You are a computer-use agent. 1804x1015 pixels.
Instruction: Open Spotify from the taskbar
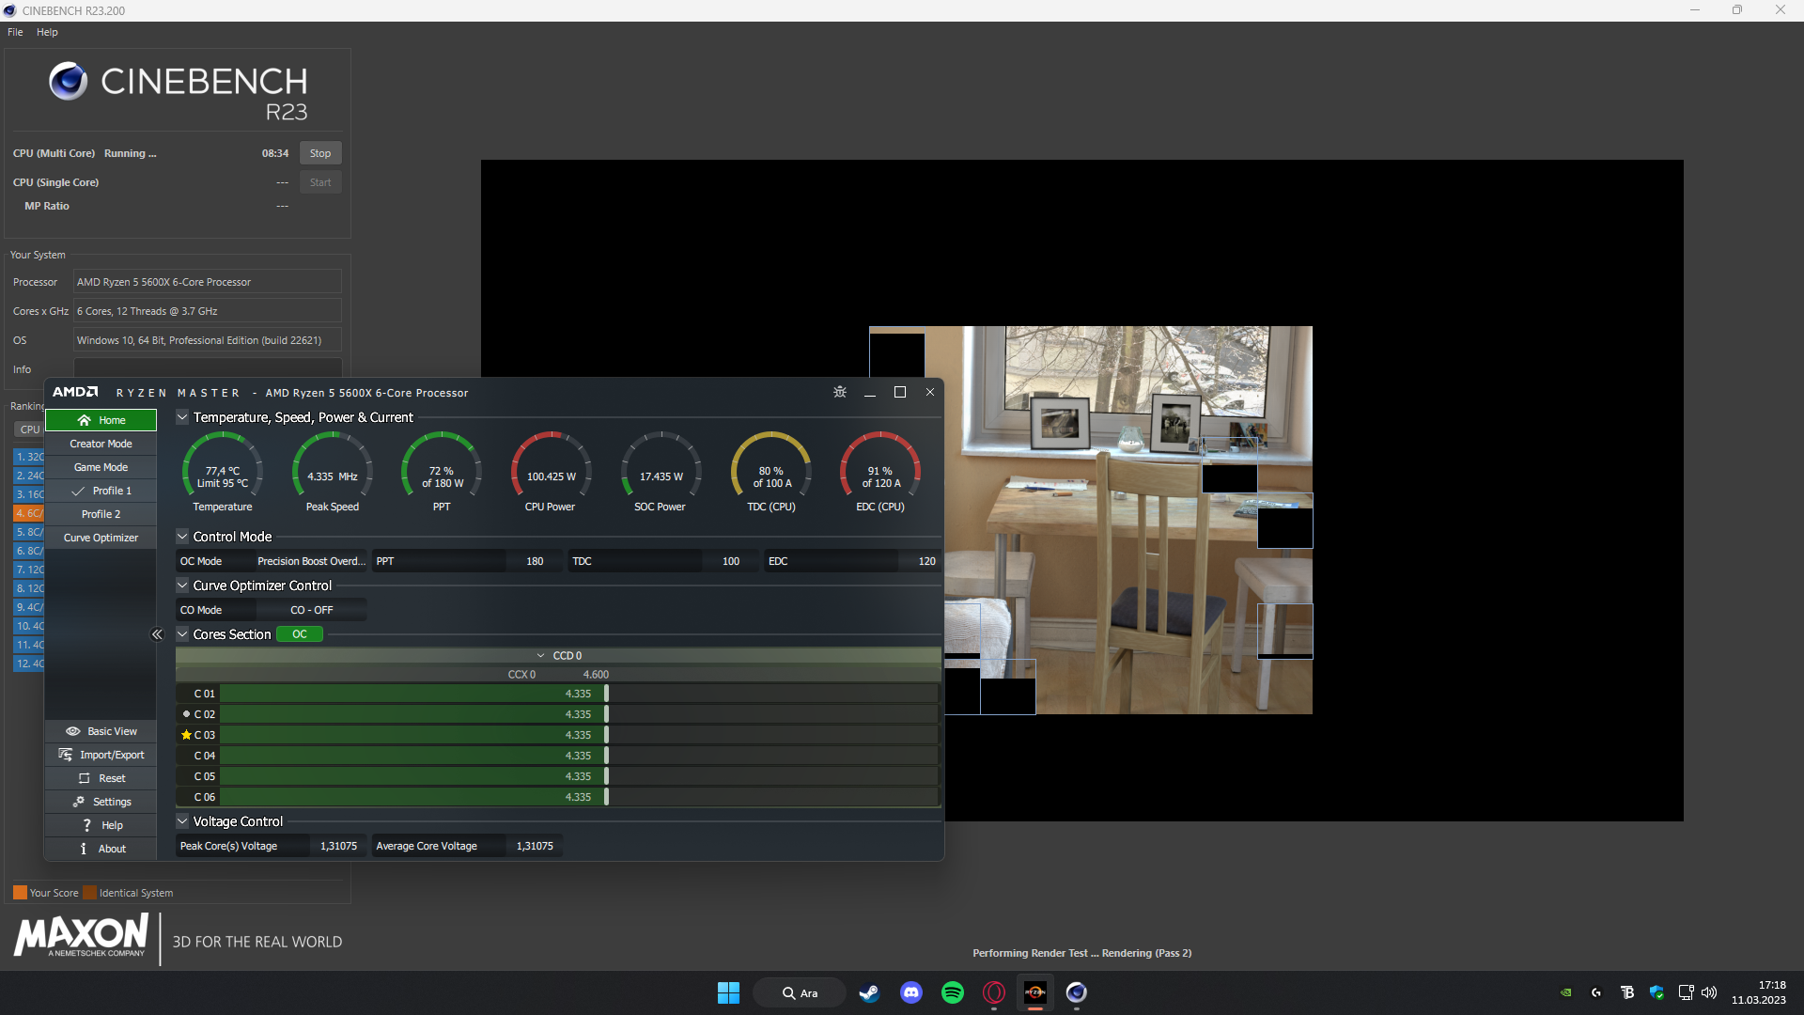[953, 992]
